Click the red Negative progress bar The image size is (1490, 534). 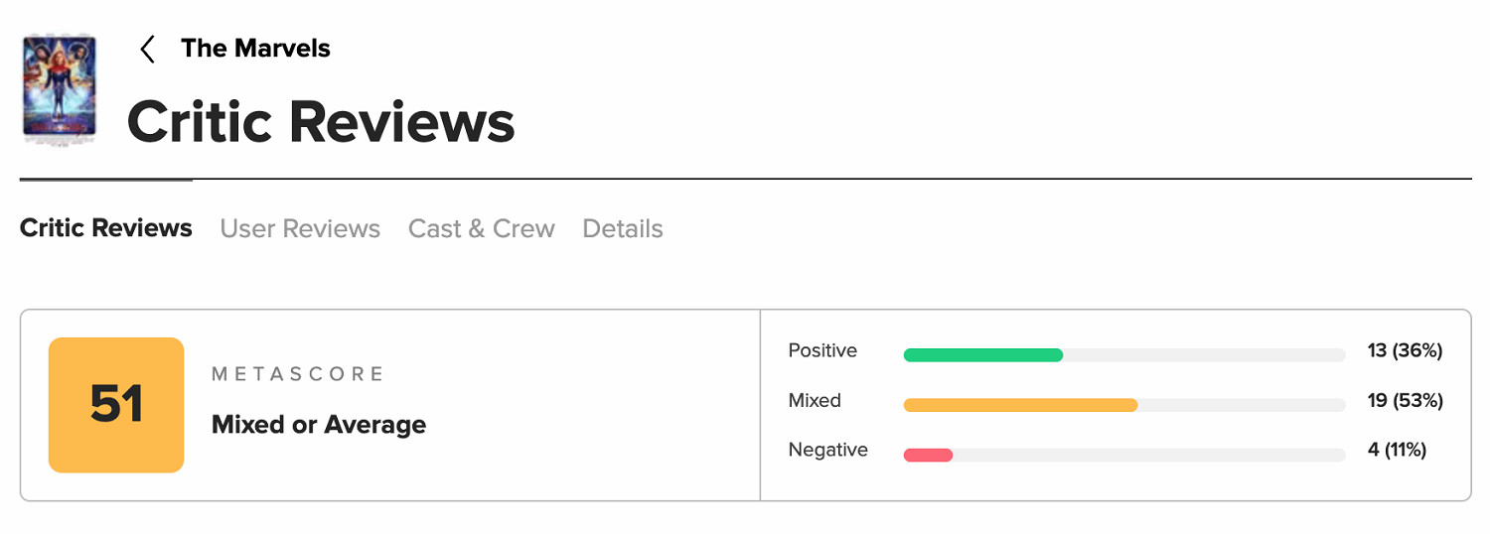(x=928, y=455)
